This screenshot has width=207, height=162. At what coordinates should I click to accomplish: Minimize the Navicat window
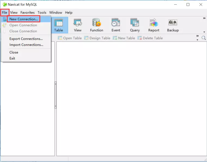(175, 5)
